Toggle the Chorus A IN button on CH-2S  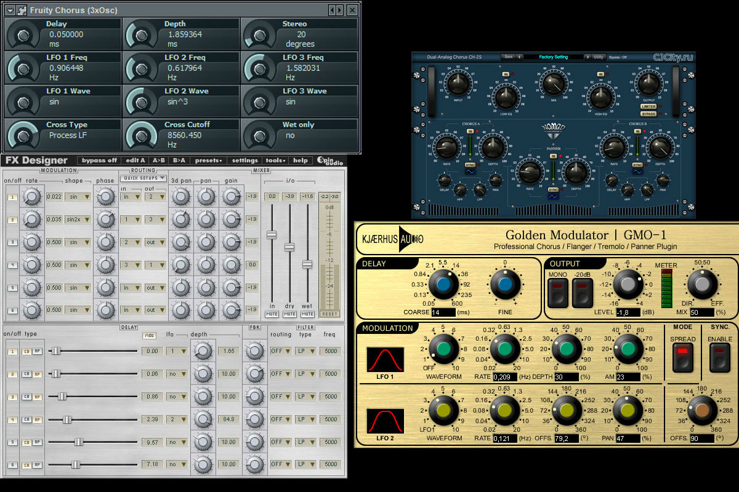click(470, 131)
